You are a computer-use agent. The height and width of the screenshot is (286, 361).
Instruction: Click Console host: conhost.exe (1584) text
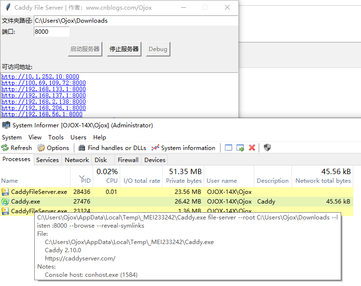click(91, 275)
